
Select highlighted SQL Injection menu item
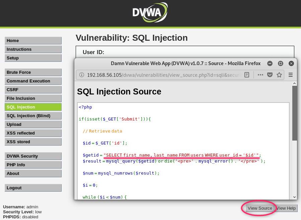[33, 107]
